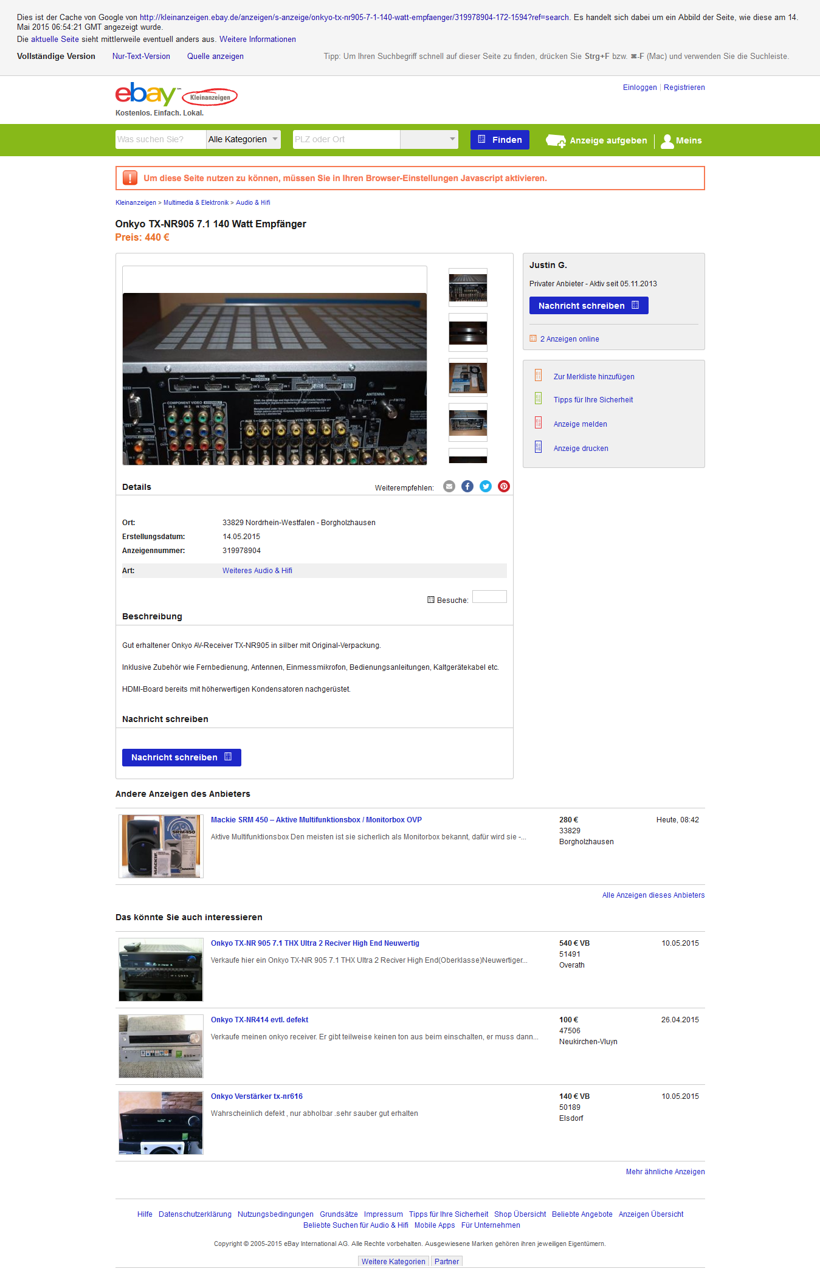This screenshot has height=1280, width=820.
Task: Open the aktuelle Seite cache link
Action: click(55, 39)
